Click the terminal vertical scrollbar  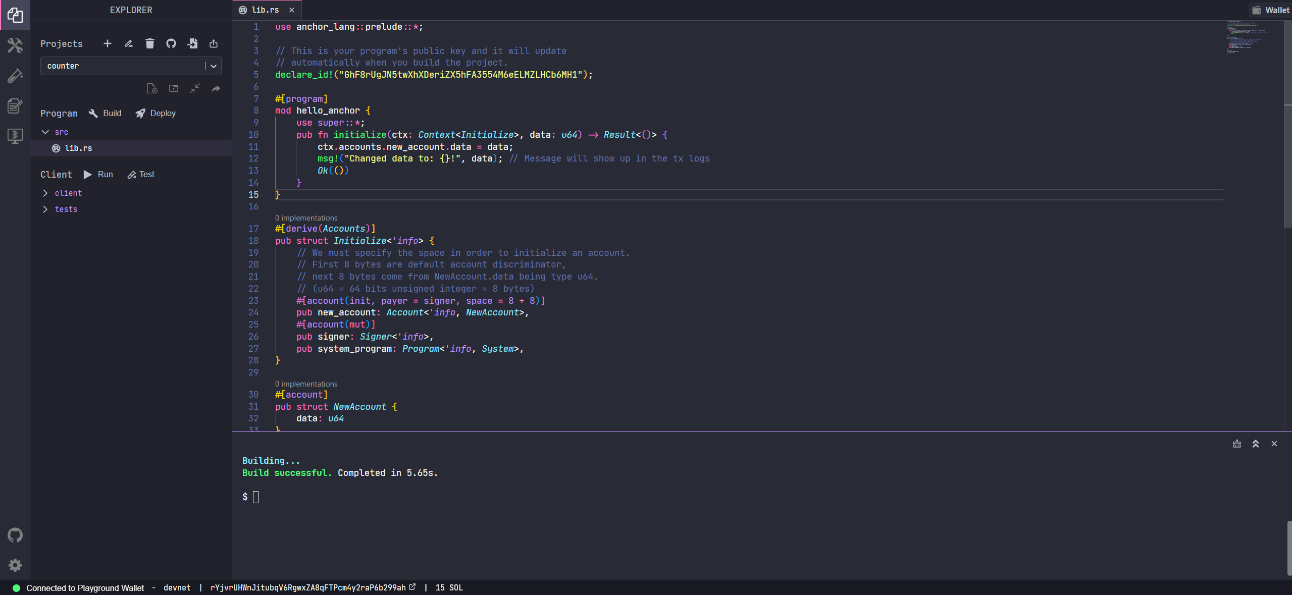[x=1289, y=548]
